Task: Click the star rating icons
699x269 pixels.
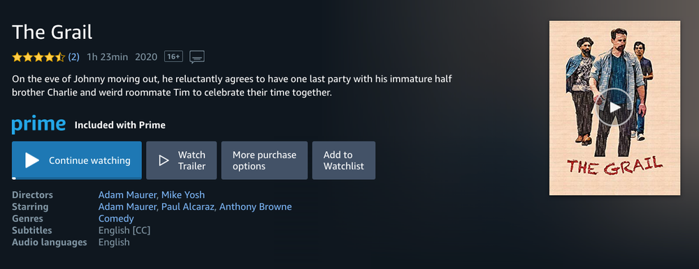Action: tap(38, 57)
